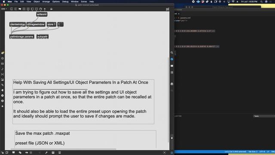Viewport: 275px width, 155px height.
Task: Open the snapshots camera icon in right toolbar
Action: (172, 84)
